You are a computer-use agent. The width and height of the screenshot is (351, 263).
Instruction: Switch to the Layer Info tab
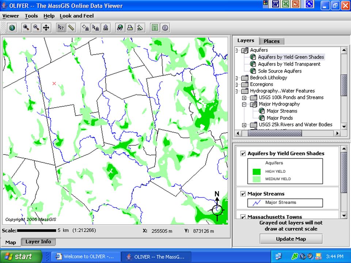pos(38,241)
